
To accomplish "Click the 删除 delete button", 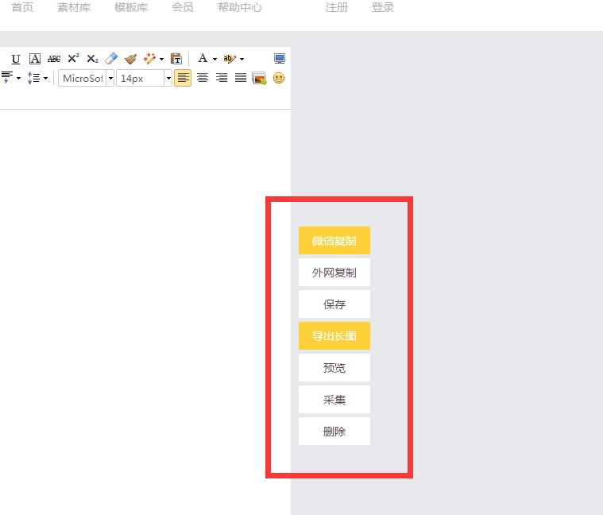I will click(x=334, y=432).
